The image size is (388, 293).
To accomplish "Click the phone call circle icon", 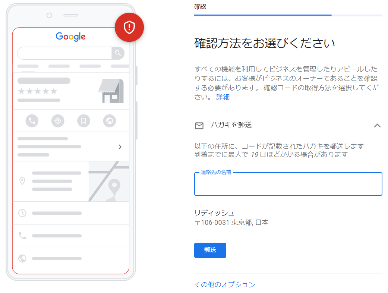I will [x=32, y=121].
